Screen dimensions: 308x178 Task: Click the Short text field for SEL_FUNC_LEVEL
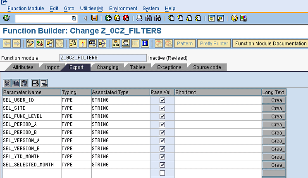tap(218, 116)
